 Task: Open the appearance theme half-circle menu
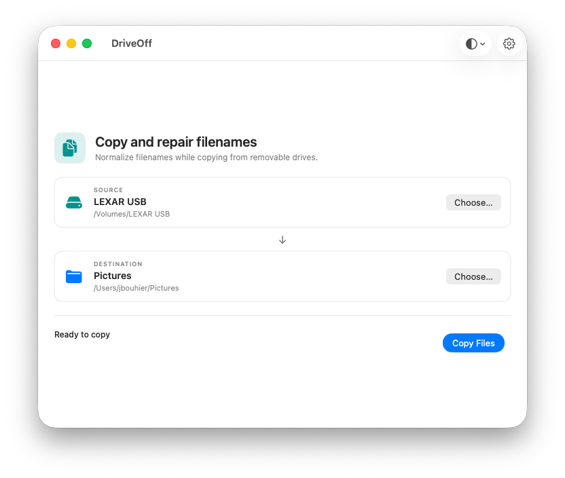475,43
